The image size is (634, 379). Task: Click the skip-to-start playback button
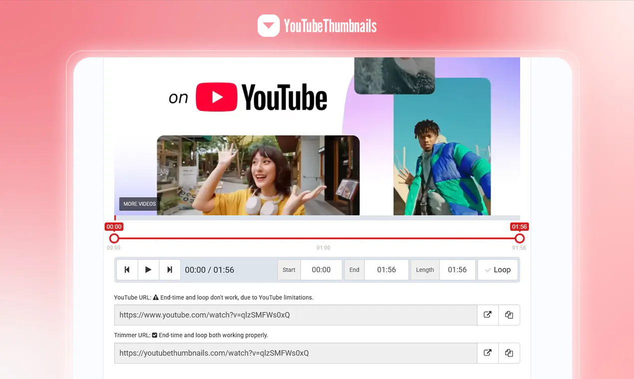coord(127,270)
